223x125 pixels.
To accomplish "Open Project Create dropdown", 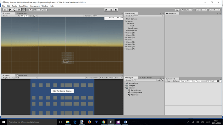I will [129, 80].
